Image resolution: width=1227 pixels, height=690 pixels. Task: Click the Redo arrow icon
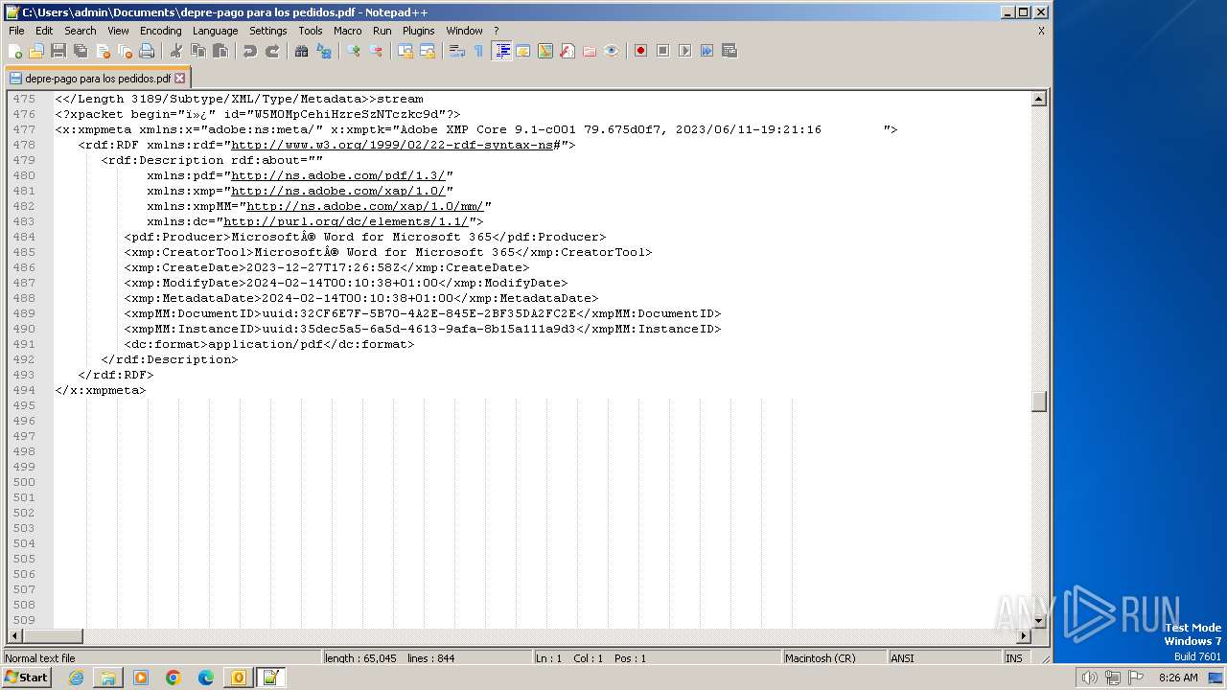tap(272, 51)
